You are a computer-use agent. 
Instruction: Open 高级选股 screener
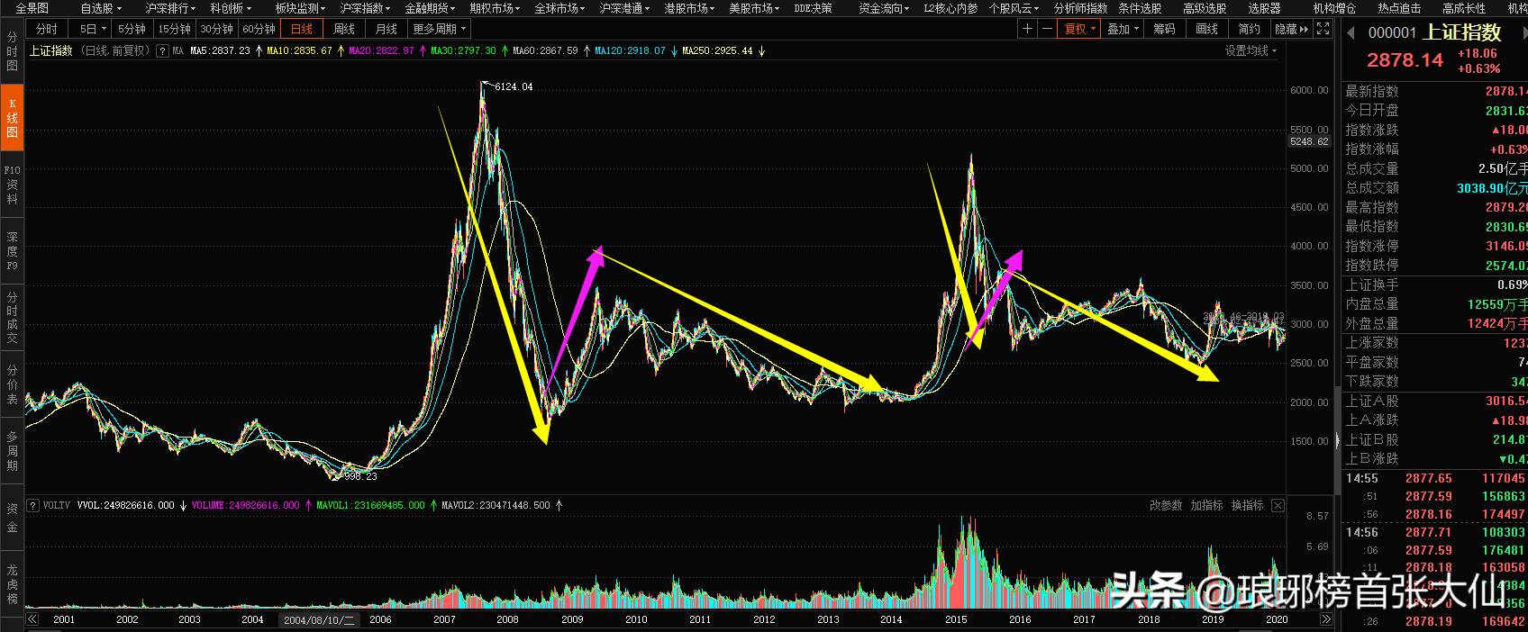[x=1205, y=8]
